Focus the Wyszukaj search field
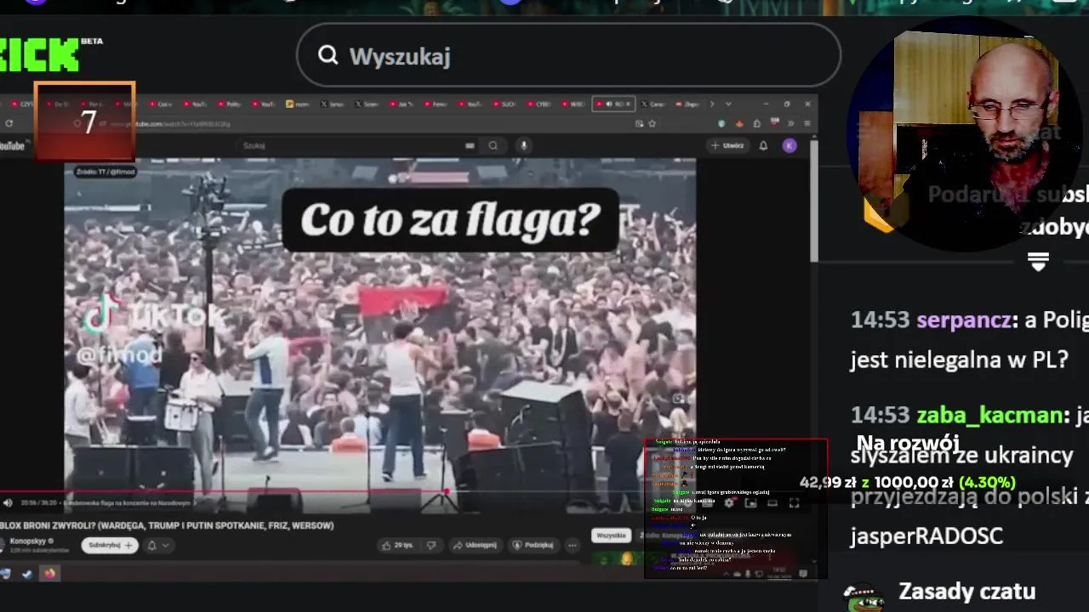The image size is (1089, 612). (568, 55)
